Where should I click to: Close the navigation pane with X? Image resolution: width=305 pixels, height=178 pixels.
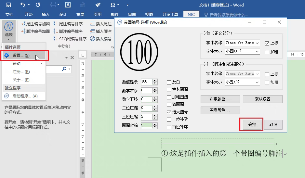tap(72, 57)
